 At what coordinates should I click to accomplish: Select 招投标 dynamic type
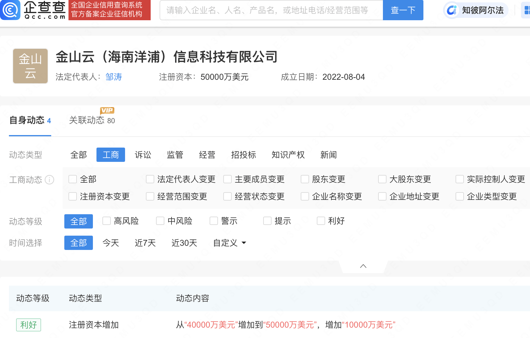pyautogui.click(x=244, y=155)
